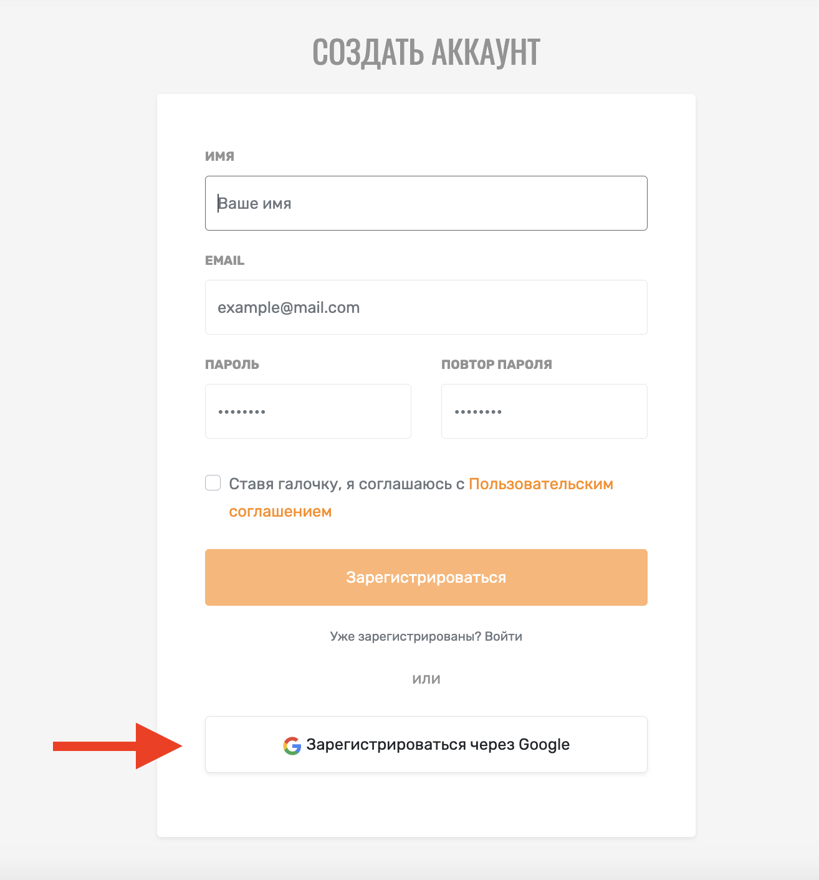Focus the Ваше имя name field
Image resolution: width=819 pixels, height=880 pixels.
click(x=426, y=203)
